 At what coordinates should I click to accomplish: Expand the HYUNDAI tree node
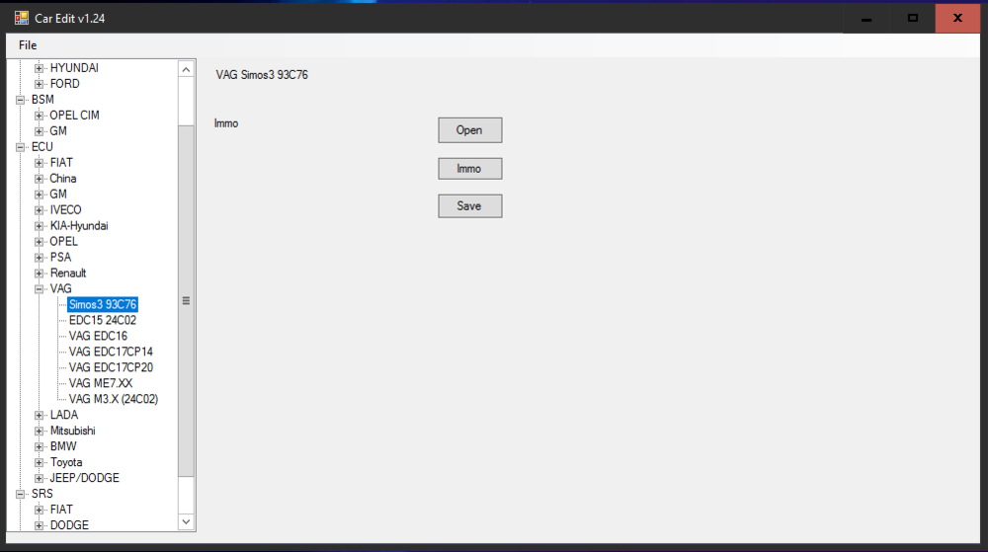pos(40,68)
